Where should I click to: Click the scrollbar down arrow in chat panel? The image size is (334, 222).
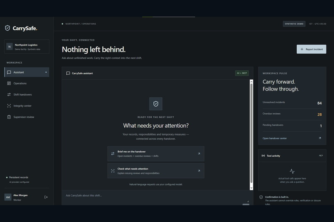coord(252,188)
